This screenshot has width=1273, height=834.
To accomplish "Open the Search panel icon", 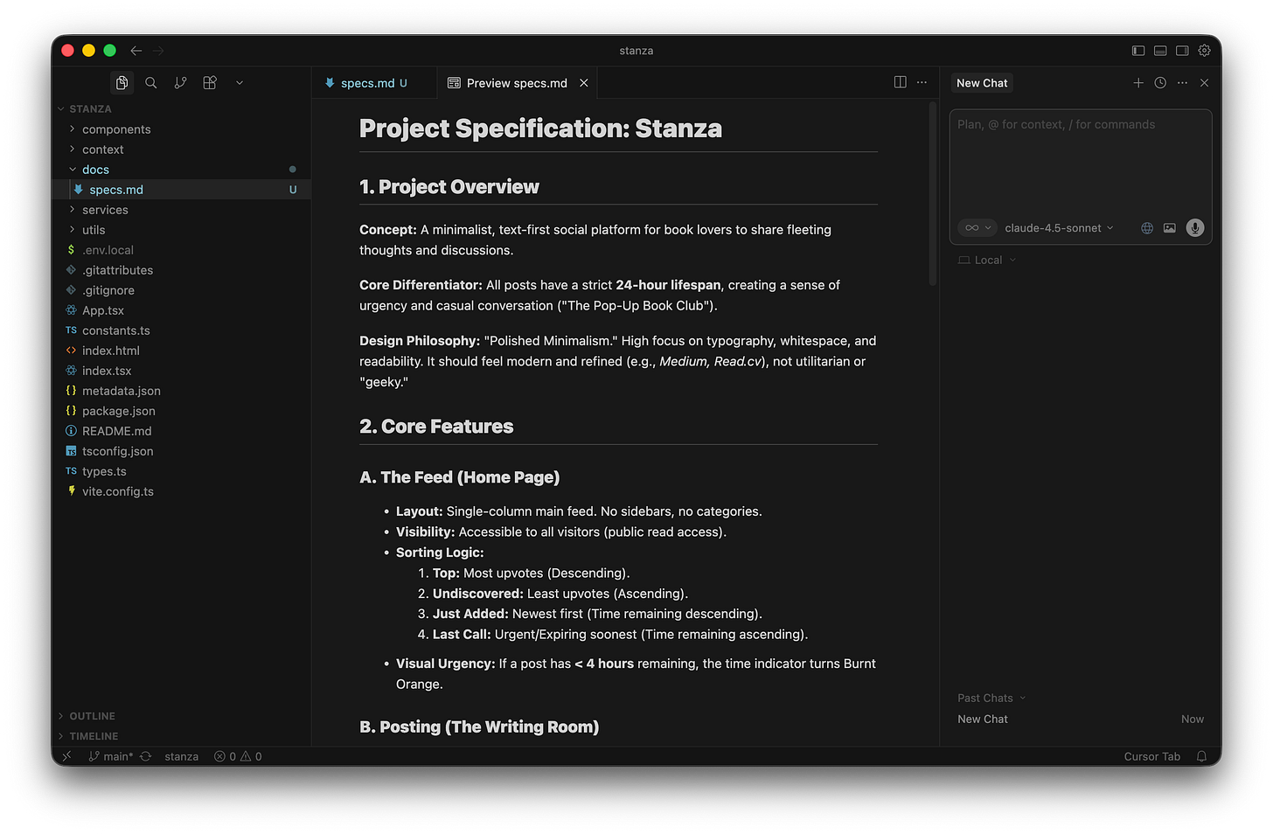I will coord(150,82).
